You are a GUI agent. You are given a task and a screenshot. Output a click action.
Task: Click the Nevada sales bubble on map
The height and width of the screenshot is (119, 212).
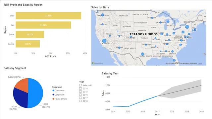click(110, 36)
